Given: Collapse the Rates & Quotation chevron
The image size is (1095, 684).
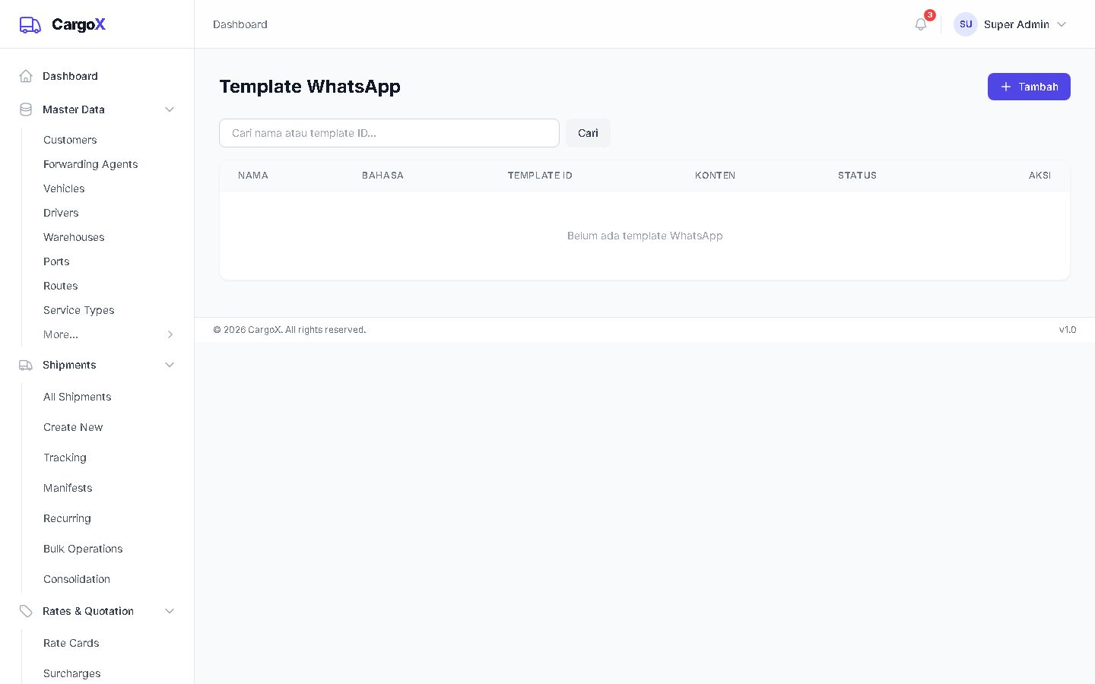Looking at the screenshot, I should click(170, 611).
